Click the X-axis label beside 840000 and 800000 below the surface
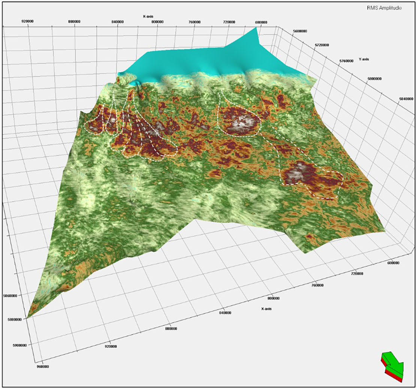416x388 pixels. pos(266,309)
